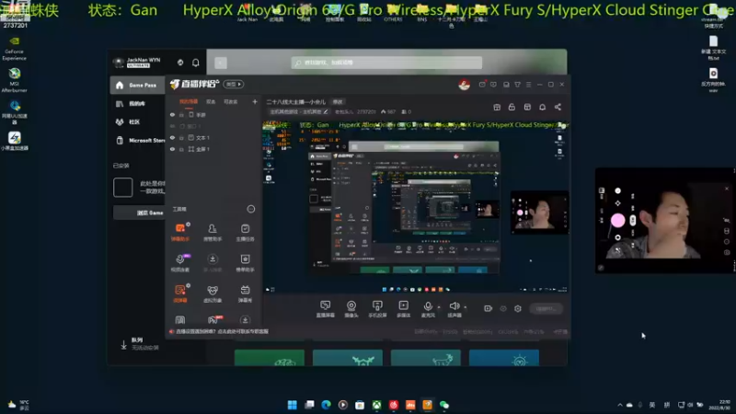Screen dimensions: 736x414
Task: Open the first green game tile
Action: [270, 358]
